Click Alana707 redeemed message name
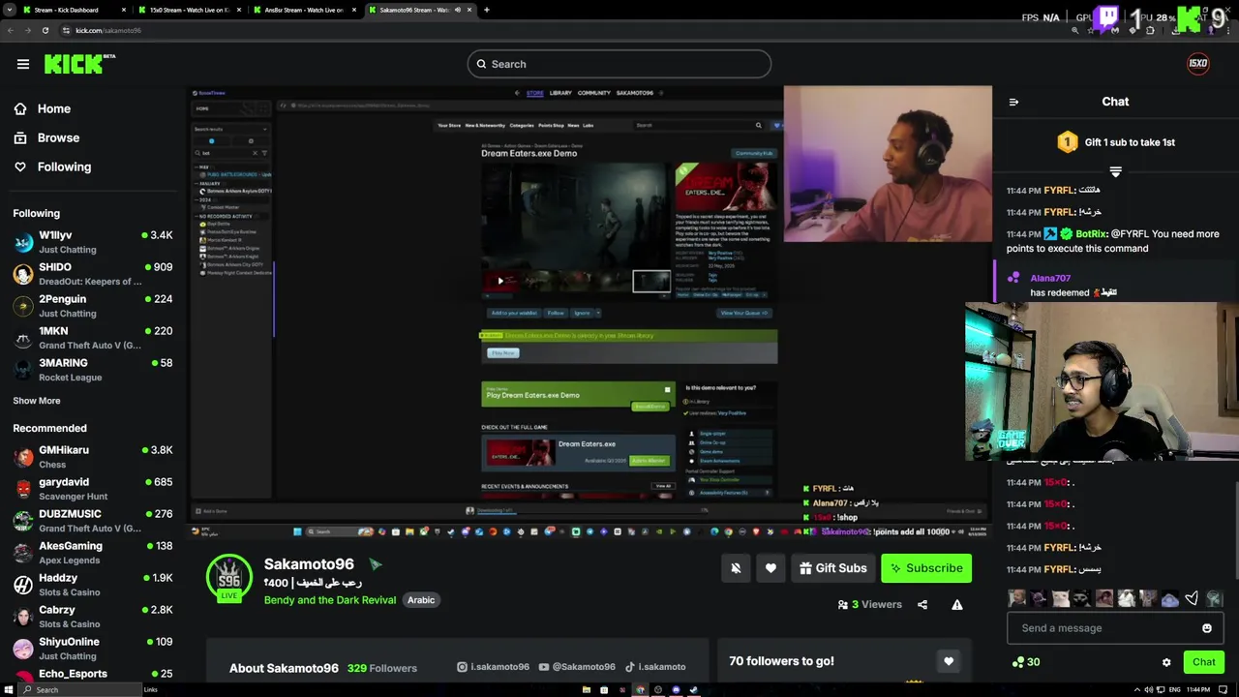Viewport: 1239px width, 697px height. point(1050,279)
